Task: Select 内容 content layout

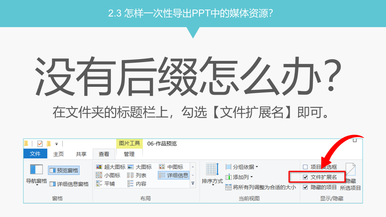Action: pyautogui.click(x=137, y=184)
